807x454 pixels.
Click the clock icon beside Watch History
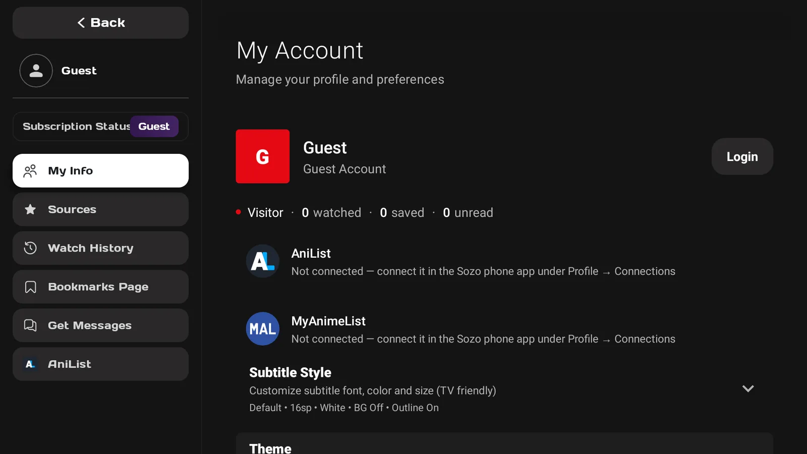point(30,248)
